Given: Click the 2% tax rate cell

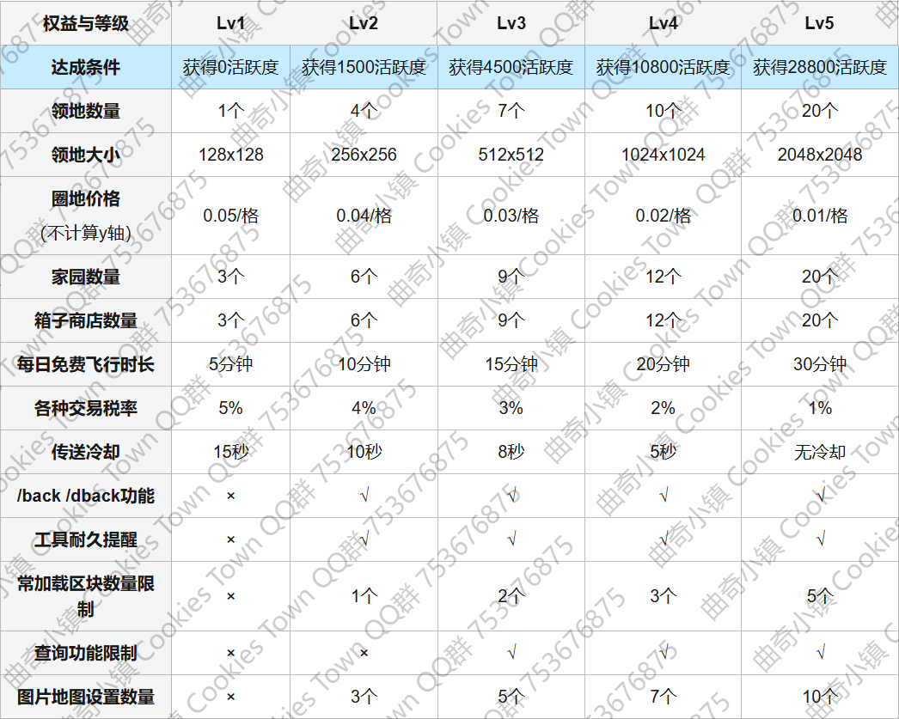Looking at the screenshot, I should [663, 408].
